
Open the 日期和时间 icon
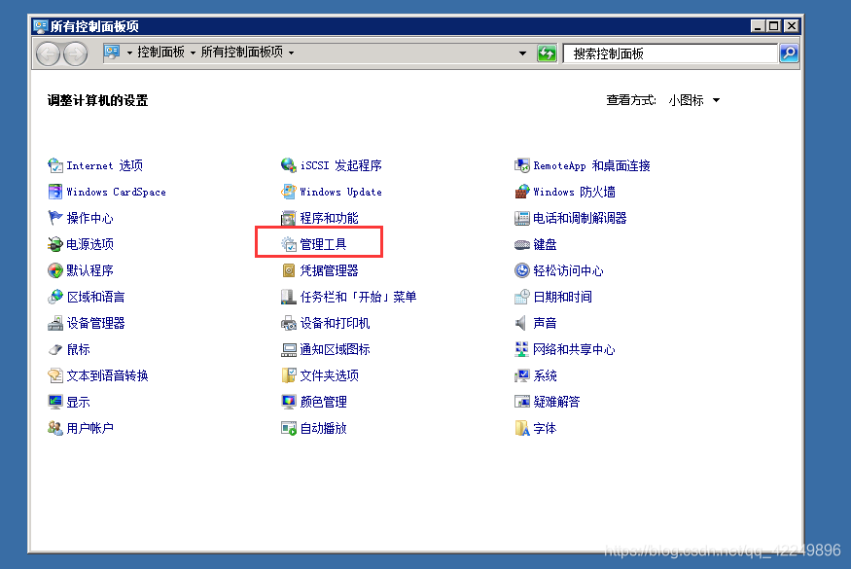coord(522,297)
